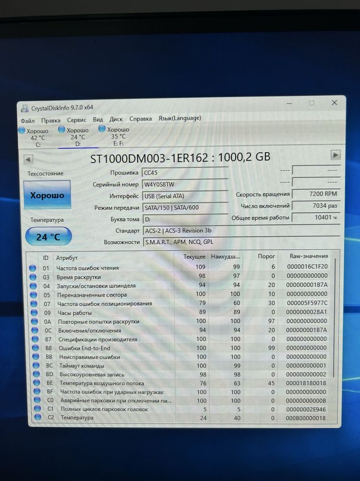Click status dot for Ошибки End-to-End
The width and height of the screenshot is (360, 481).
(36, 348)
